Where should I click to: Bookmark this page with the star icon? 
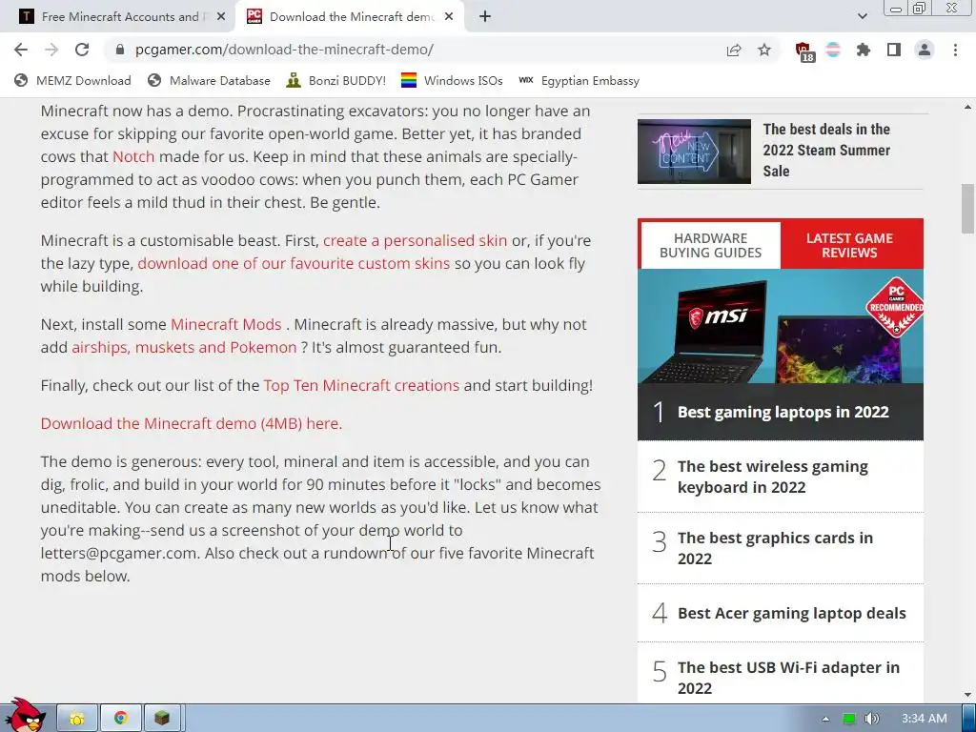[x=764, y=50]
